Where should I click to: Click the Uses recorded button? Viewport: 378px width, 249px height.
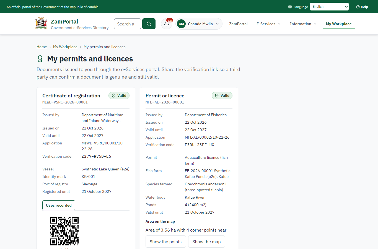59,205
